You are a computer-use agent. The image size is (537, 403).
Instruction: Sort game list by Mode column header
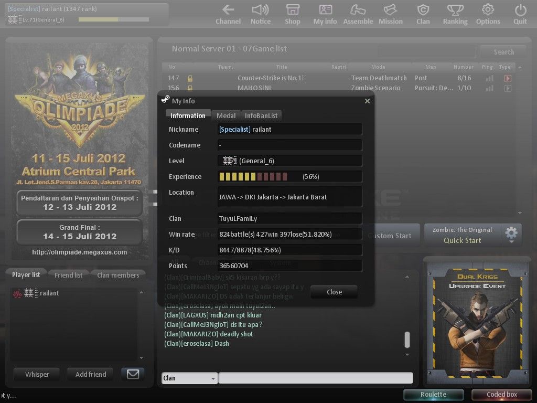click(x=378, y=67)
